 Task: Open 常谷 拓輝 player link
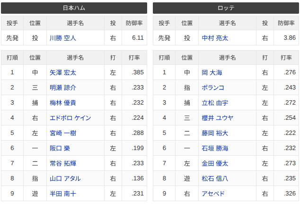pos(63,163)
